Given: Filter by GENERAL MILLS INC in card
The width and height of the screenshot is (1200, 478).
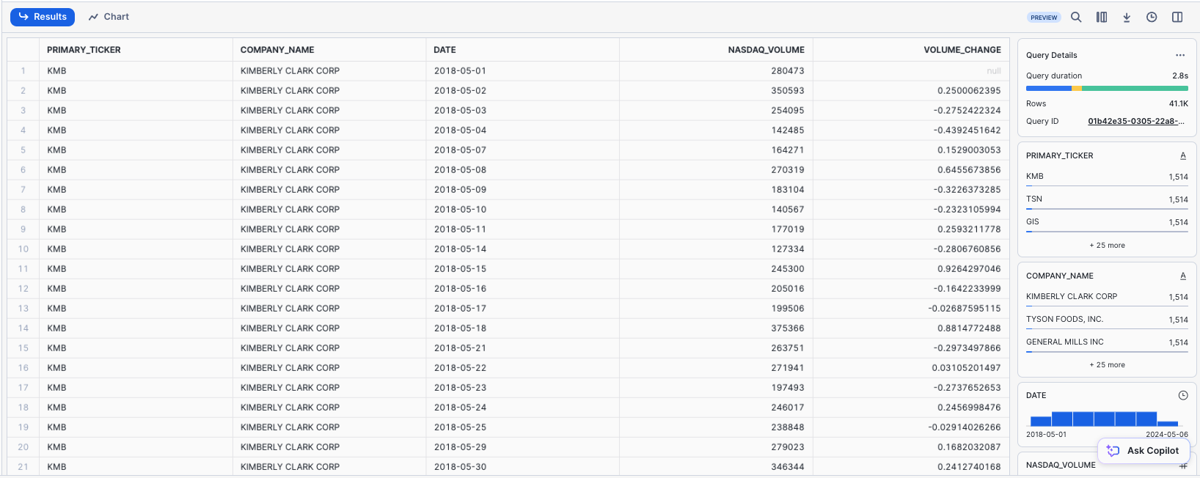Looking at the screenshot, I should click(1107, 342).
